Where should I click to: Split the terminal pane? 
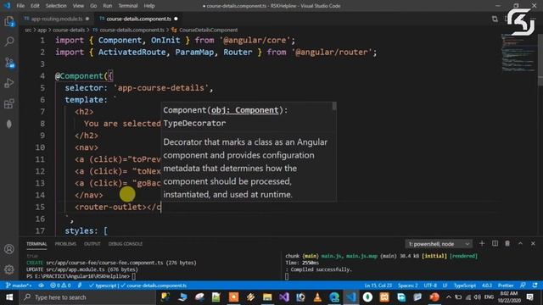tap(495, 244)
